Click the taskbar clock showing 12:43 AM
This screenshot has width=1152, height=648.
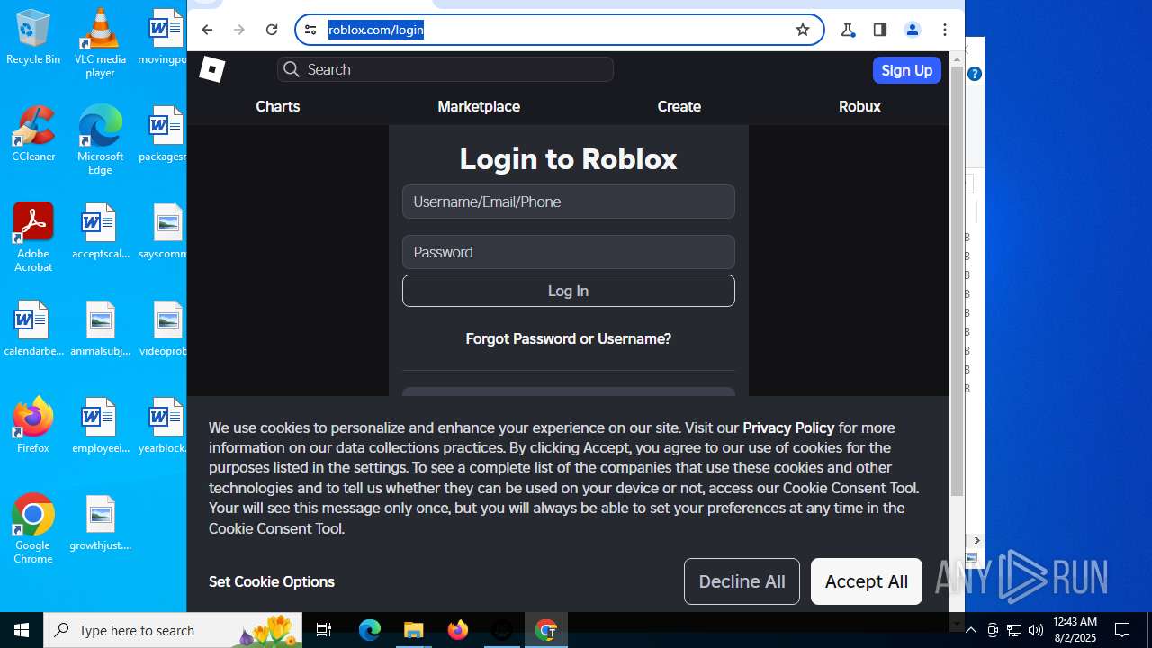(x=1075, y=630)
